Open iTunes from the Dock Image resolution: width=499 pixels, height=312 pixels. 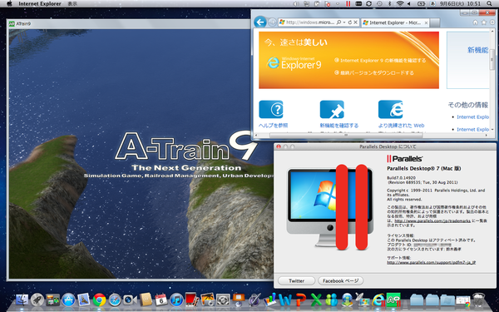coord(176,300)
